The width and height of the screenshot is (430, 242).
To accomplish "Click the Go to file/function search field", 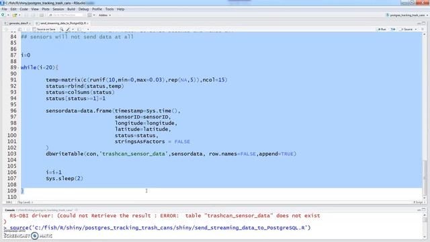I will click(x=65, y=15).
